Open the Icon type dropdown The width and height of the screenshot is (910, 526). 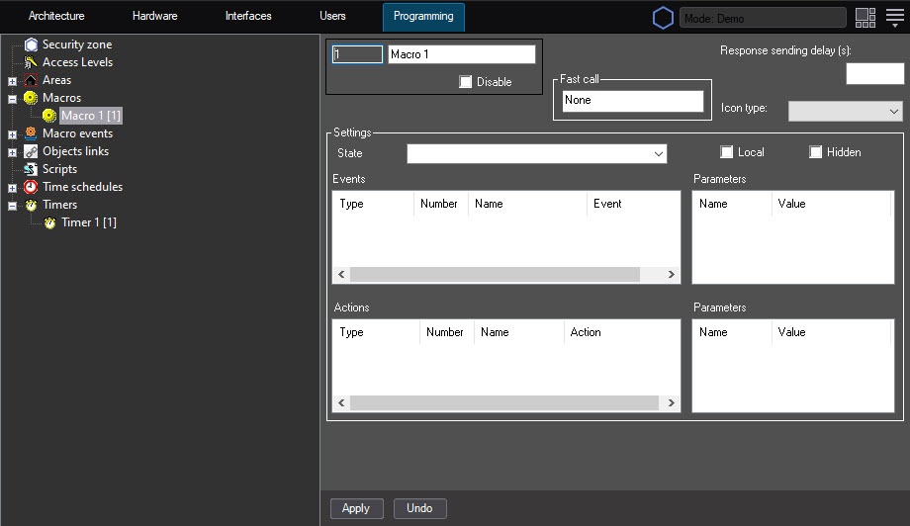click(845, 111)
